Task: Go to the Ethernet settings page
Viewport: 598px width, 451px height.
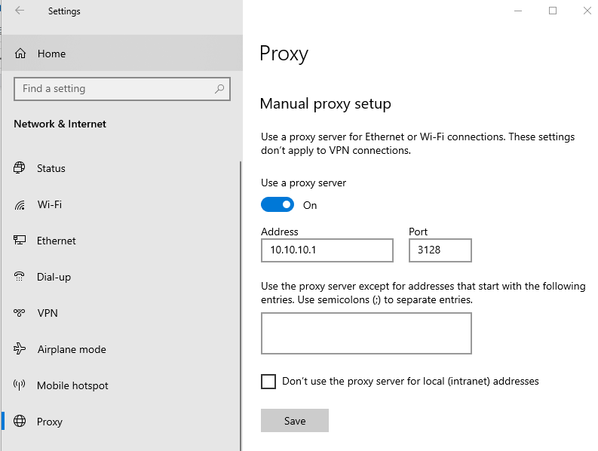Action: click(x=57, y=241)
